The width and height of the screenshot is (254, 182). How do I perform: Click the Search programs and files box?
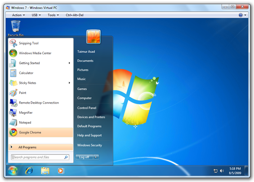(x=40, y=157)
